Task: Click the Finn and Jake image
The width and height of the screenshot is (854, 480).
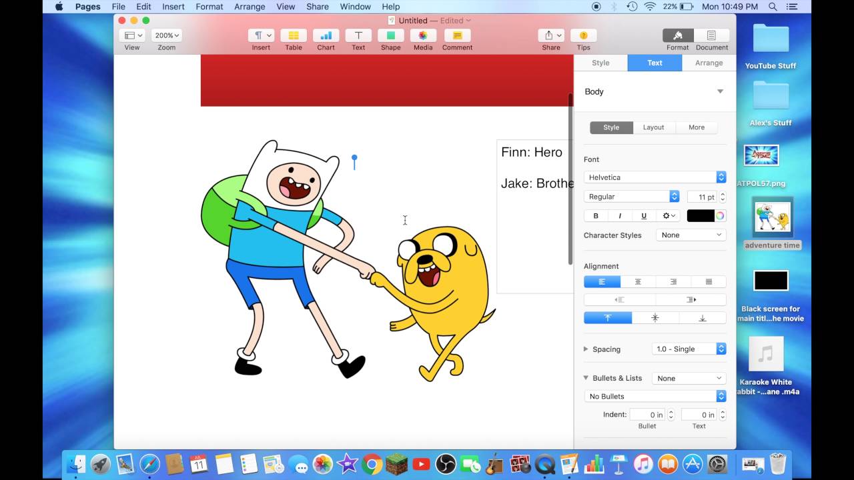Action: click(348, 261)
